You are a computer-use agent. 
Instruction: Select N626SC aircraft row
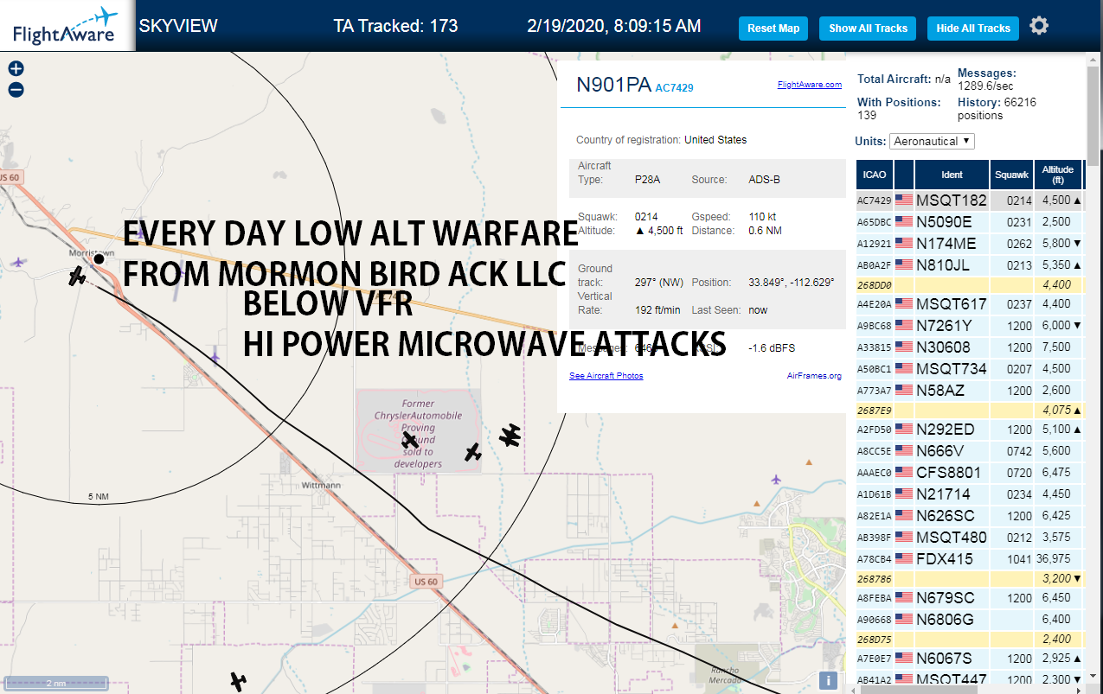coord(970,516)
